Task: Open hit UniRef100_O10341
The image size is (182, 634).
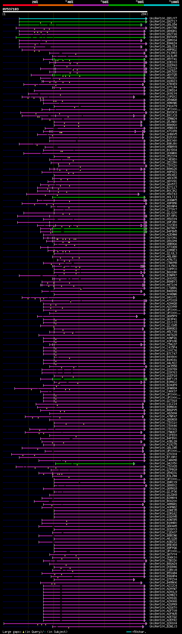Action: click(163, 238)
